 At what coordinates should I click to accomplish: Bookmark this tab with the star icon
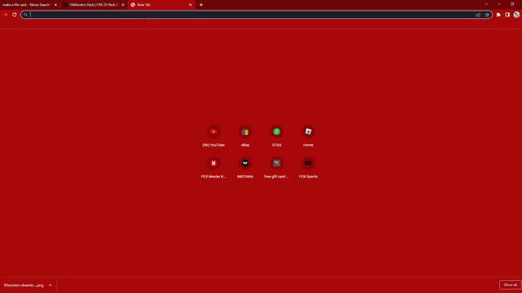[x=487, y=15]
